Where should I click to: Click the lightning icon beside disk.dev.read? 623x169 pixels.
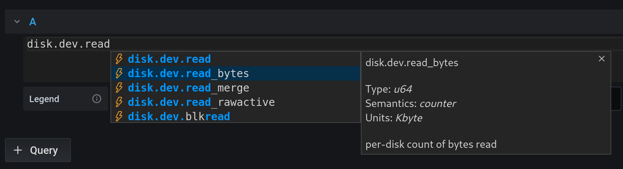(x=119, y=59)
